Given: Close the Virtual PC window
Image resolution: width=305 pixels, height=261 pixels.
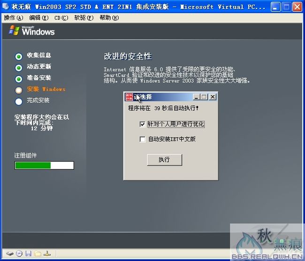Looking at the screenshot, I should pyautogui.click(x=297, y=7).
